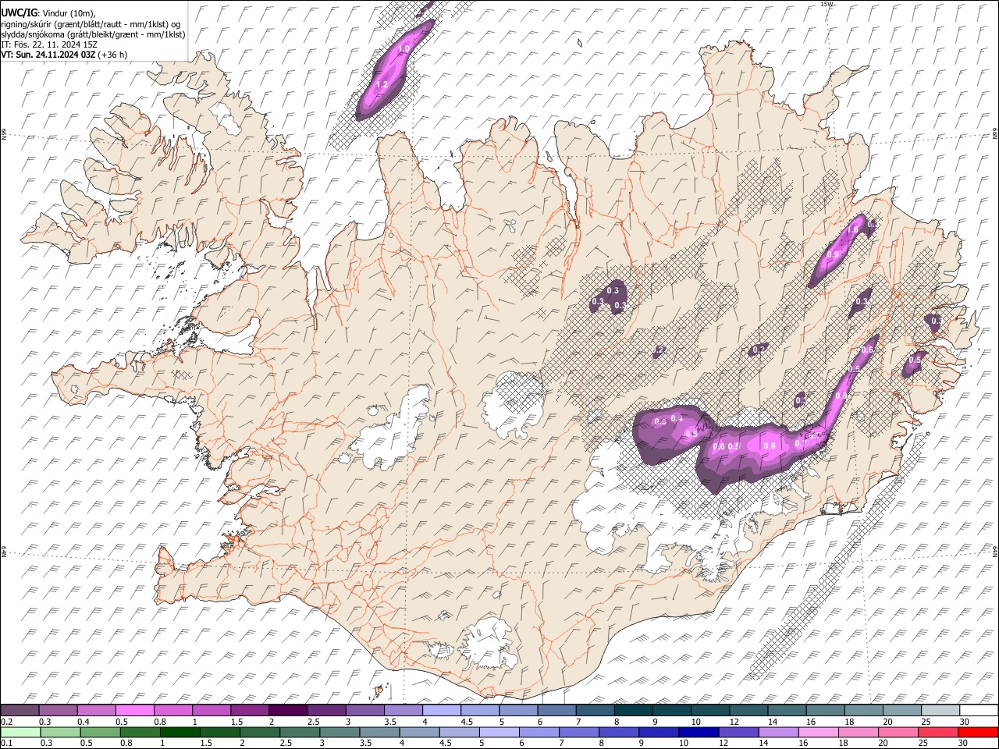Click the bottom legend row 0.1 pale green swatch
999x749 pixels.
pyautogui.click(x=20, y=732)
